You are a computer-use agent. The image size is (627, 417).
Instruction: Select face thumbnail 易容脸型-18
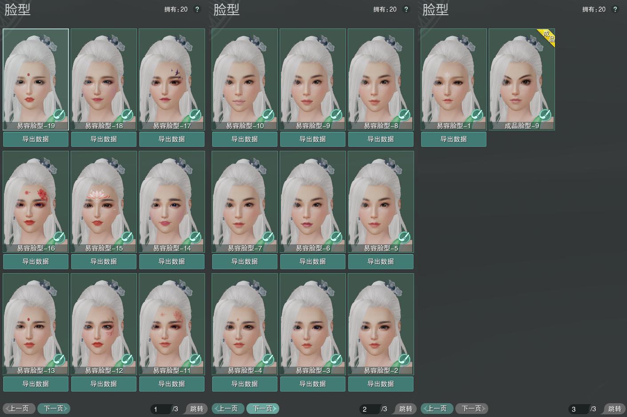click(x=104, y=80)
